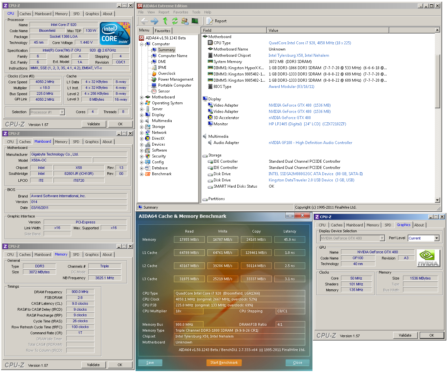This screenshot has width=448, height=373.
Task: Click OK in the top CPU-Z processor window
Action: point(120,124)
